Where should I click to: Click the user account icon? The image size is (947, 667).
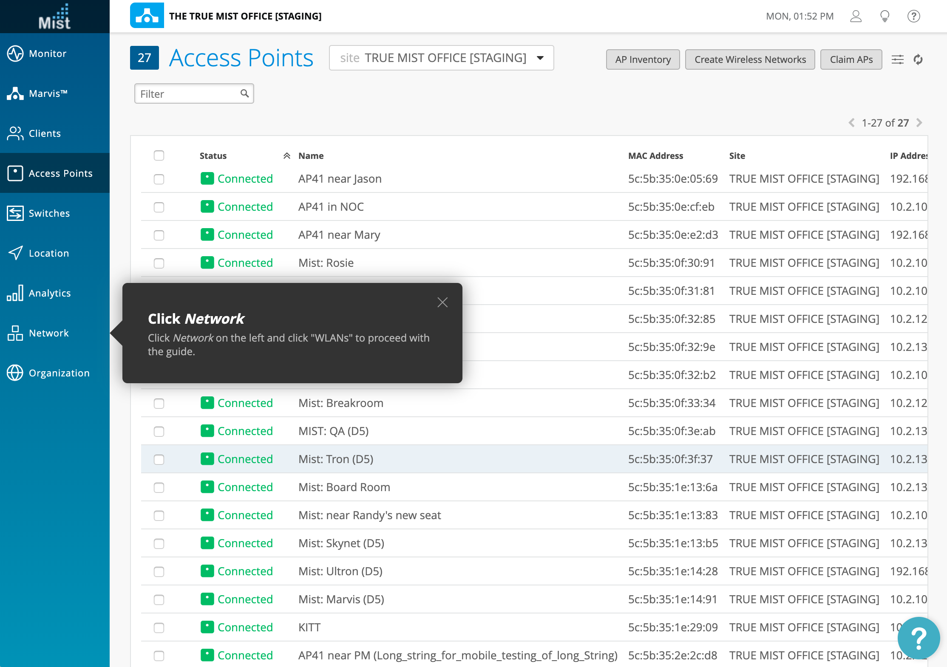[x=856, y=16]
